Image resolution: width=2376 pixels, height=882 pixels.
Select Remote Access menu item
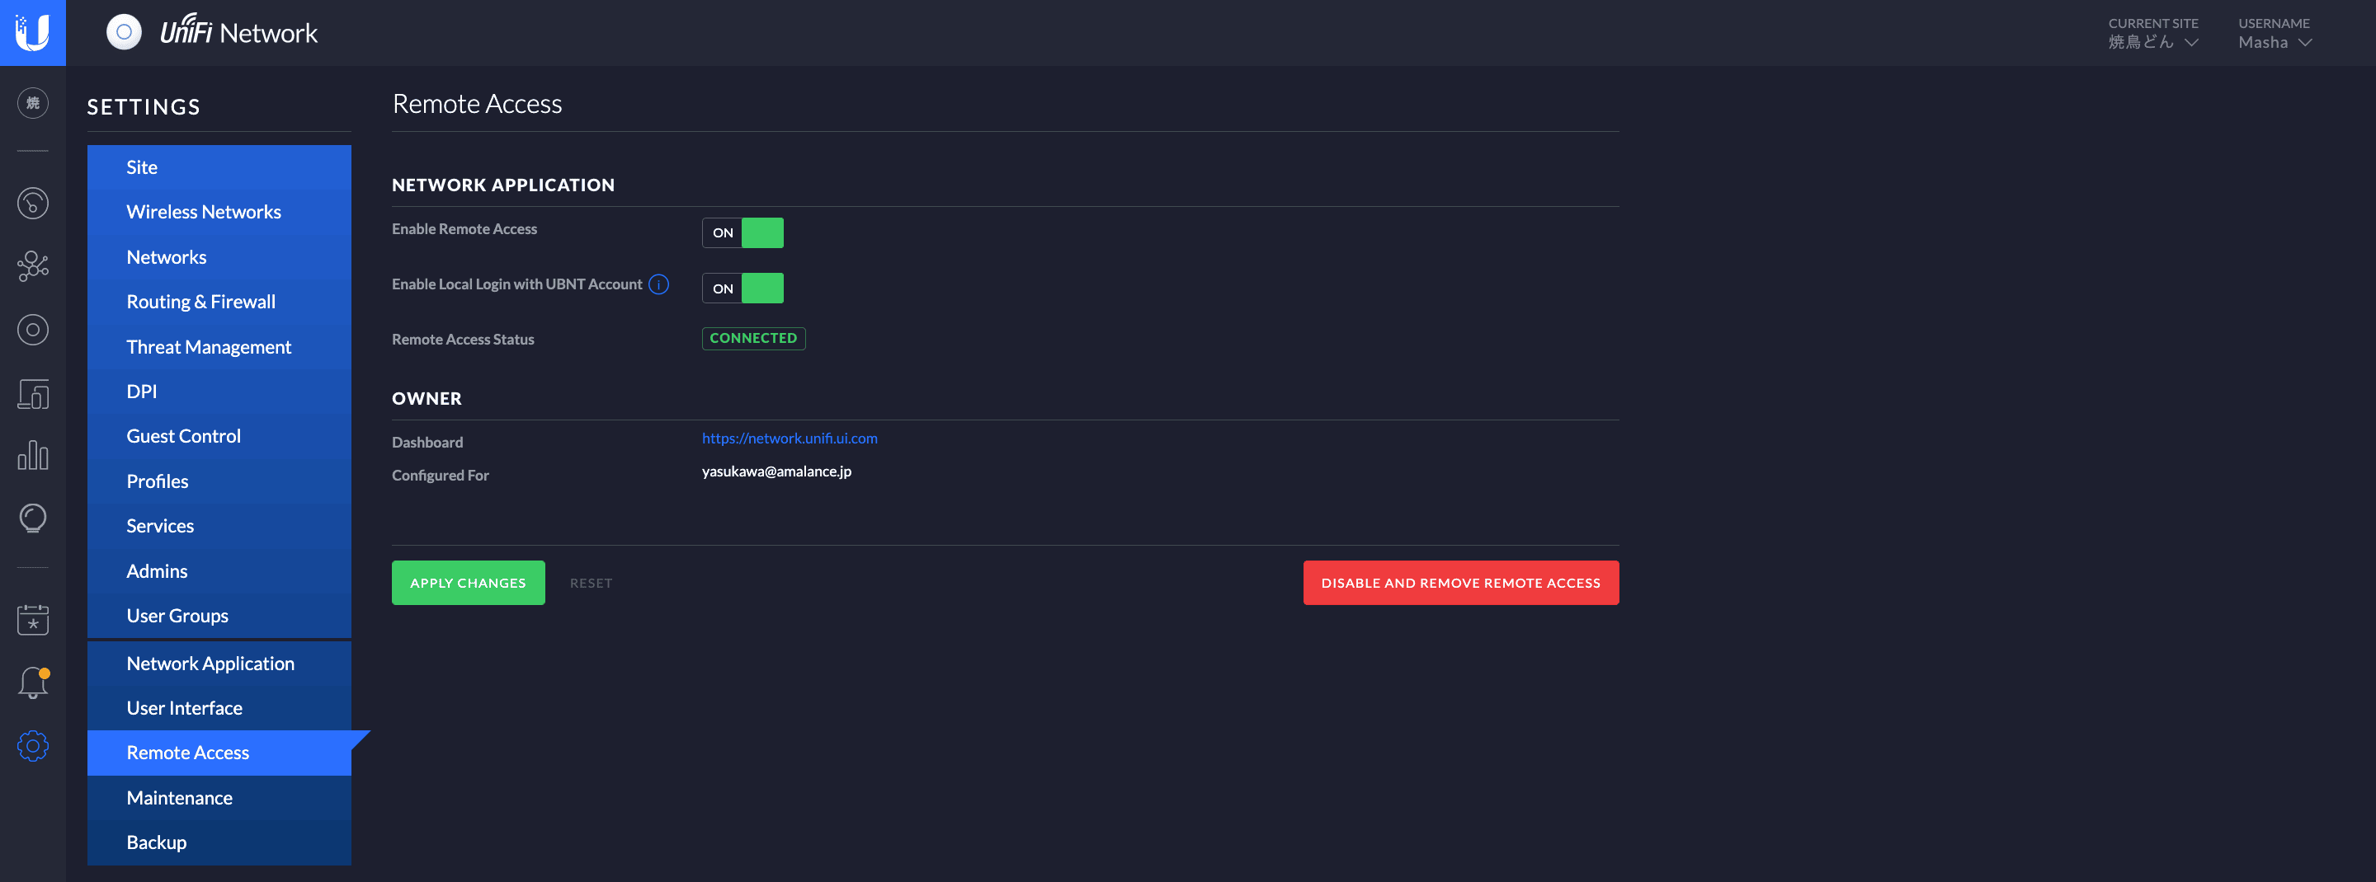(219, 753)
